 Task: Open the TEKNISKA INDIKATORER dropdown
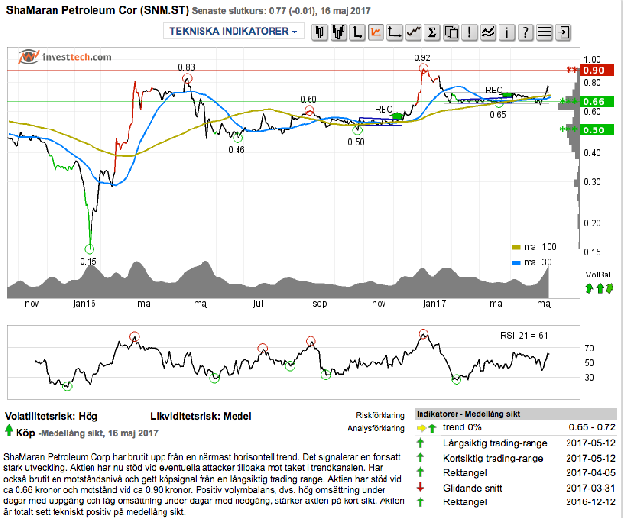coord(234,31)
